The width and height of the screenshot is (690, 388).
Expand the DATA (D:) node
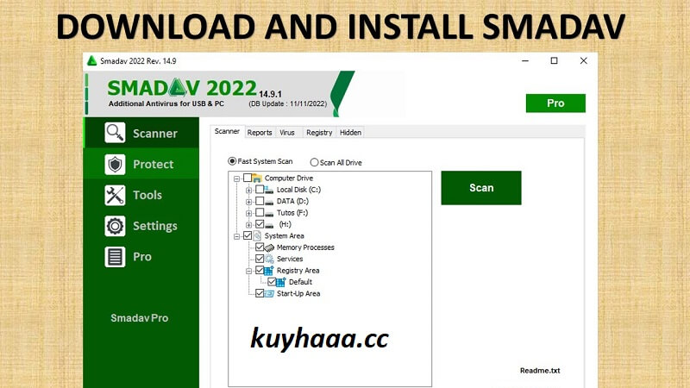(248, 202)
